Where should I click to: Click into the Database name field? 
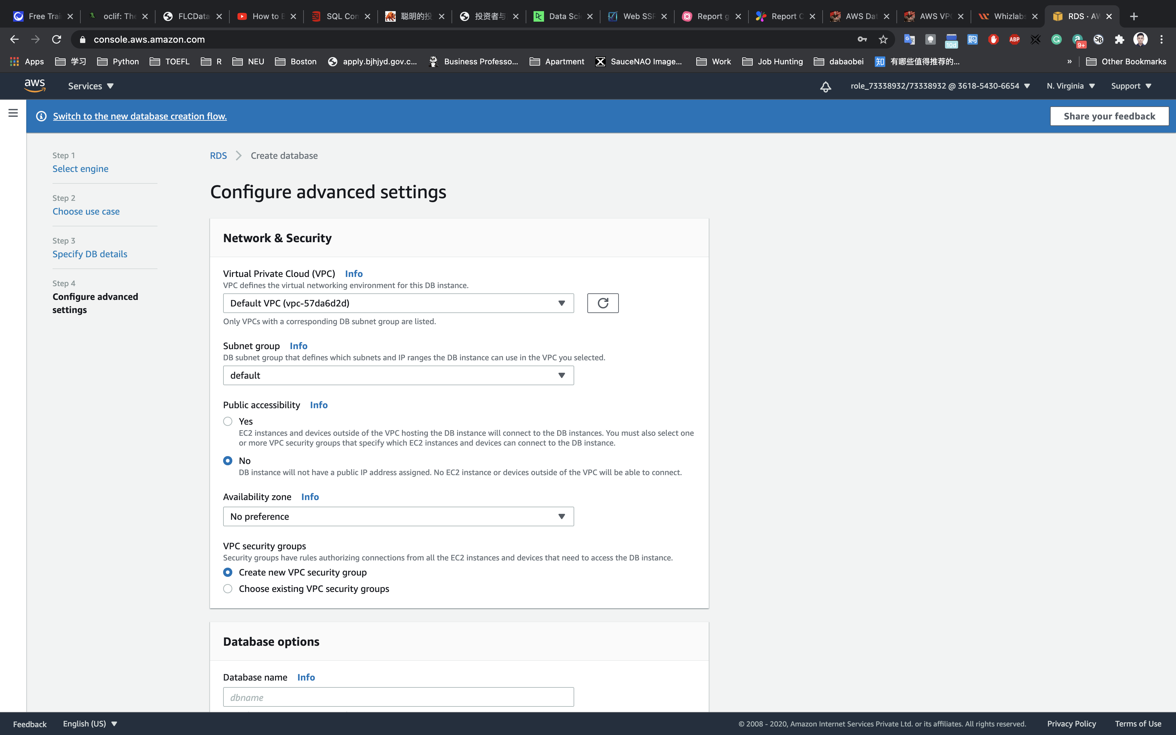point(398,697)
